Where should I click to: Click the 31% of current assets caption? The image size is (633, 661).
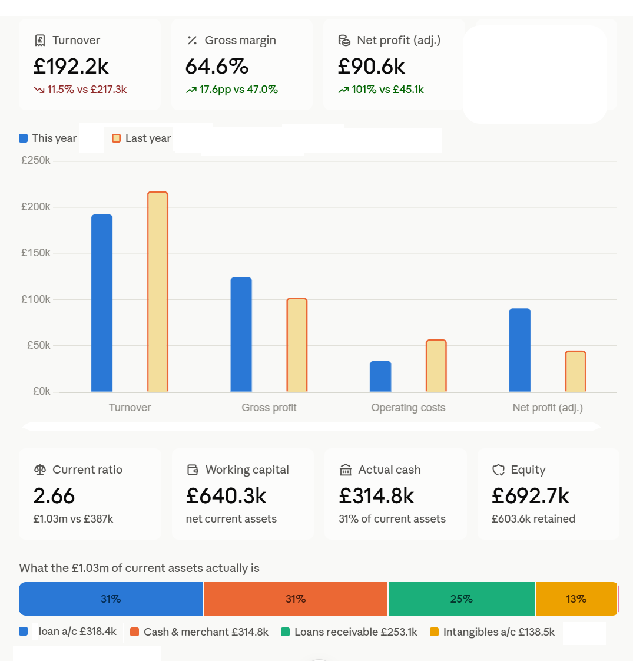(392, 519)
